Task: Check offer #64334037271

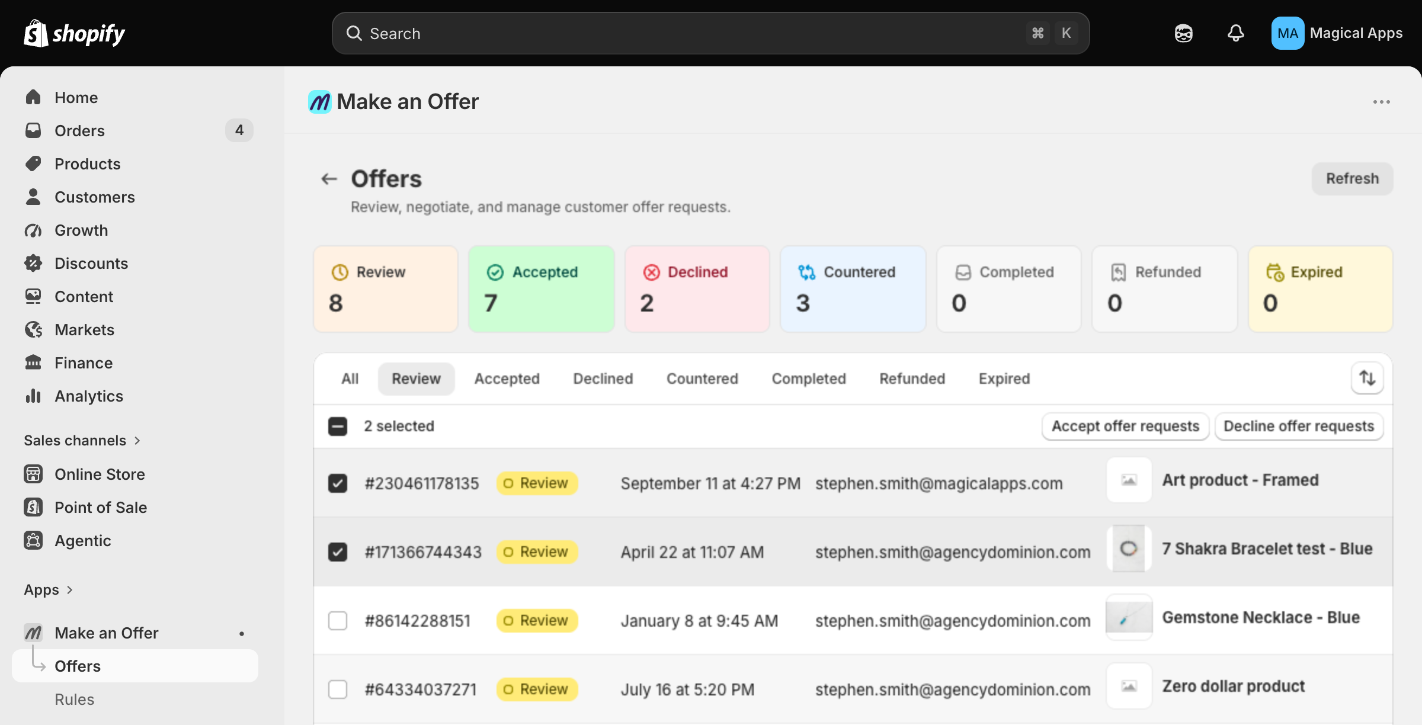Action: tap(338, 689)
